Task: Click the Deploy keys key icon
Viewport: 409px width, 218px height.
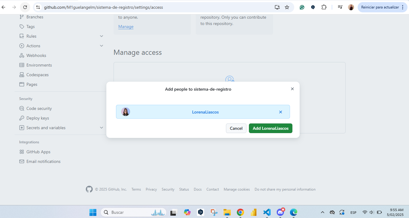Action: [22, 118]
